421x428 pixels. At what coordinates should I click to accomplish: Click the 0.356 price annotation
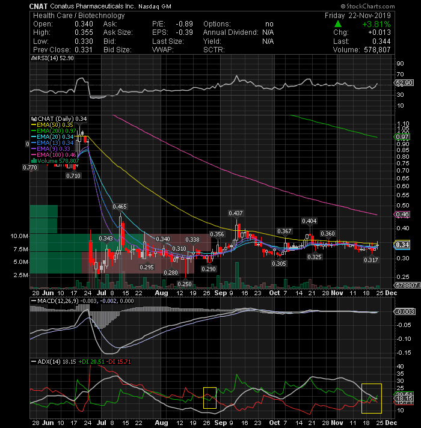(217, 234)
